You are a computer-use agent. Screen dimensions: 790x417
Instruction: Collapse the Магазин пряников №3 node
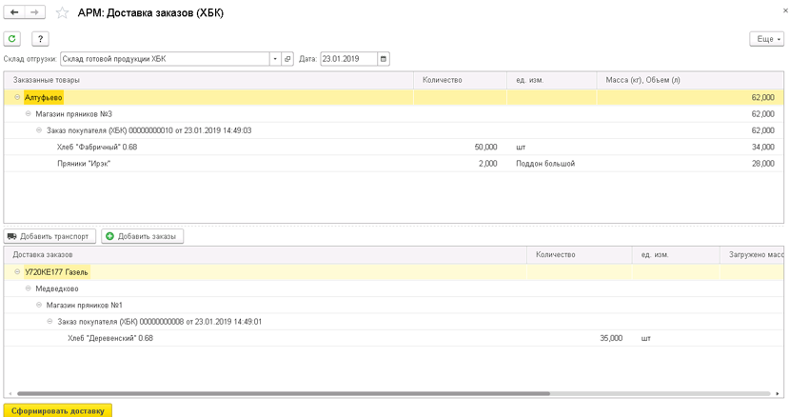pyautogui.click(x=29, y=114)
